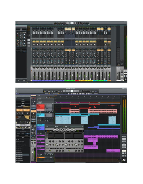Click the master volume knob in the timeline window
The width and height of the screenshot is (143, 184).
point(124,160)
